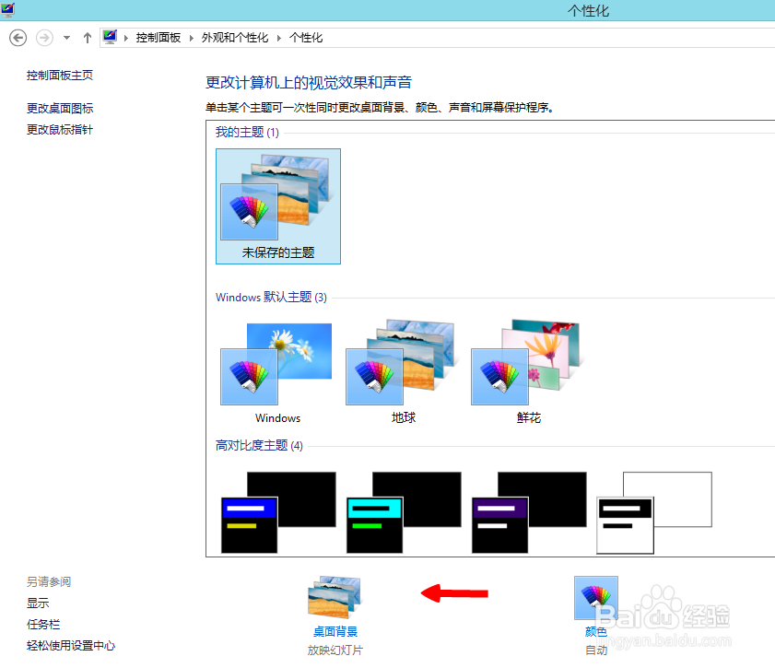
Task: Click the Back navigation arrow
Action: (18, 38)
